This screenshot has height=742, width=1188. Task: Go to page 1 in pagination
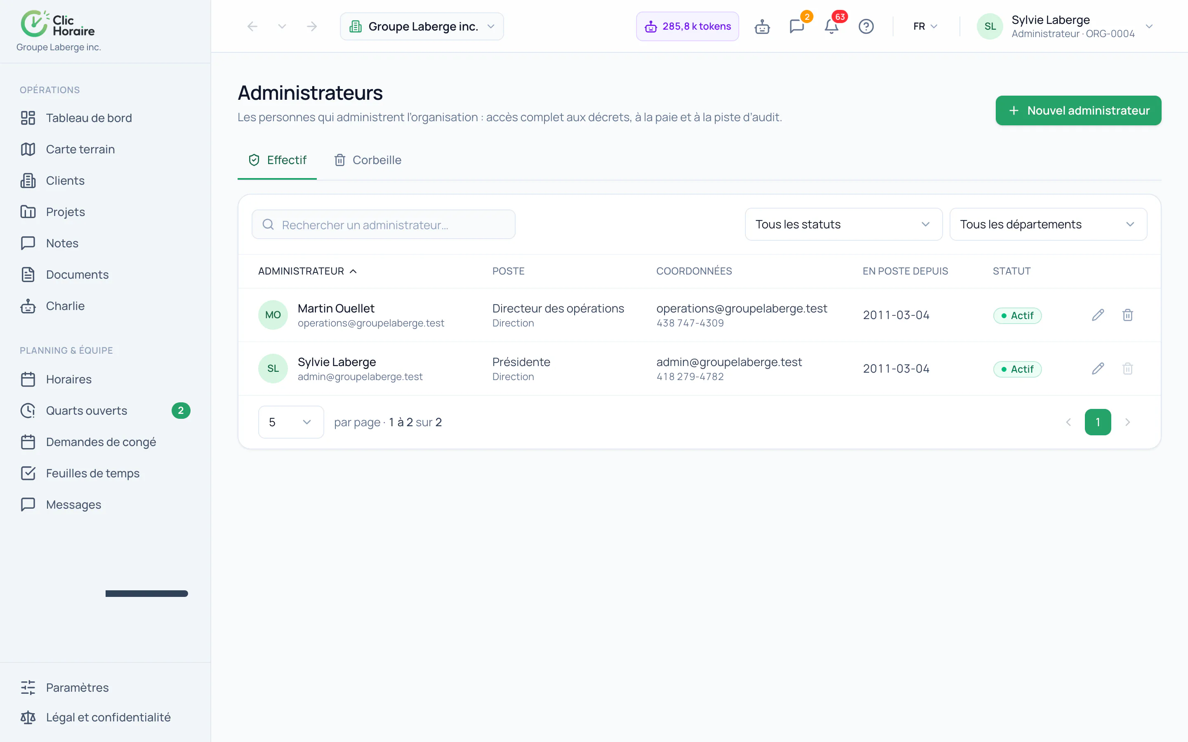point(1098,422)
